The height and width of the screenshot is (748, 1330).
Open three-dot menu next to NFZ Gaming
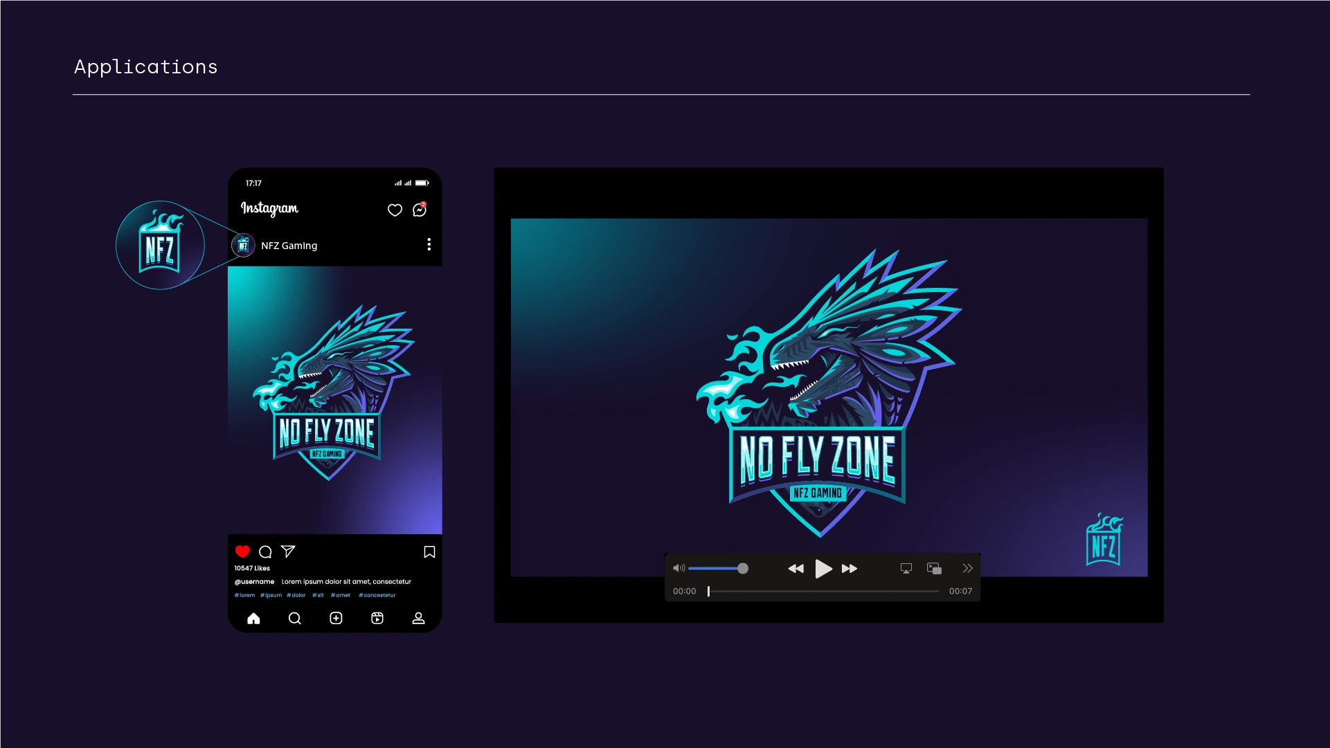[x=429, y=244]
